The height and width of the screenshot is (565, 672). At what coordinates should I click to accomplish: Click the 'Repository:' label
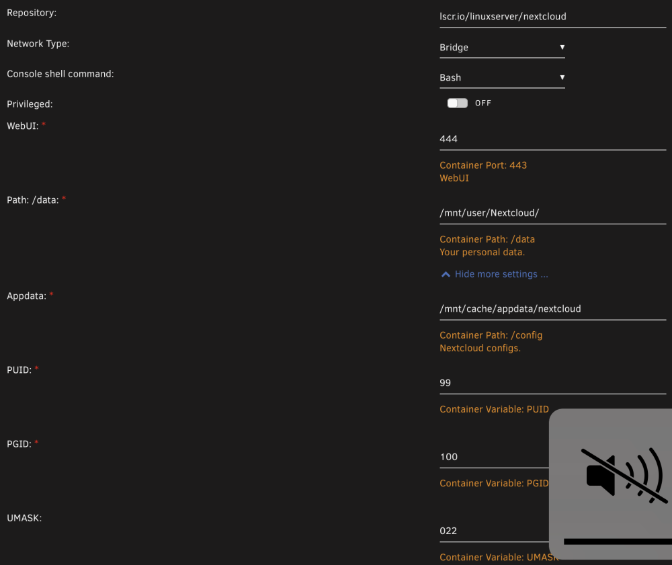click(32, 13)
